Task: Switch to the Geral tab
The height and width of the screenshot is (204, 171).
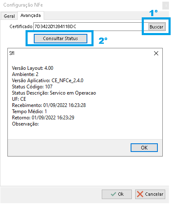Action: [9, 16]
